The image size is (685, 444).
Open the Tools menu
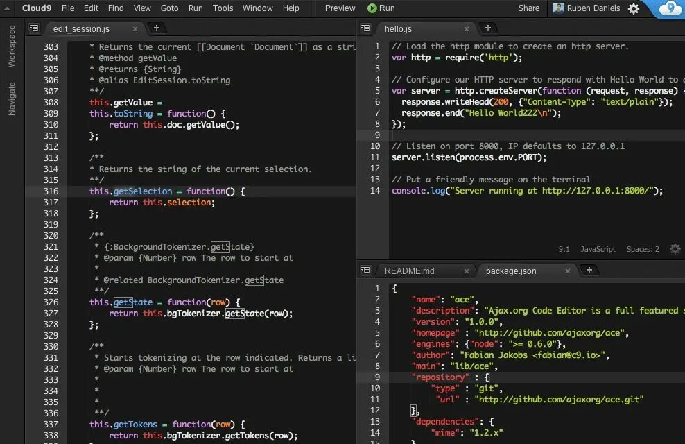[223, 8]
